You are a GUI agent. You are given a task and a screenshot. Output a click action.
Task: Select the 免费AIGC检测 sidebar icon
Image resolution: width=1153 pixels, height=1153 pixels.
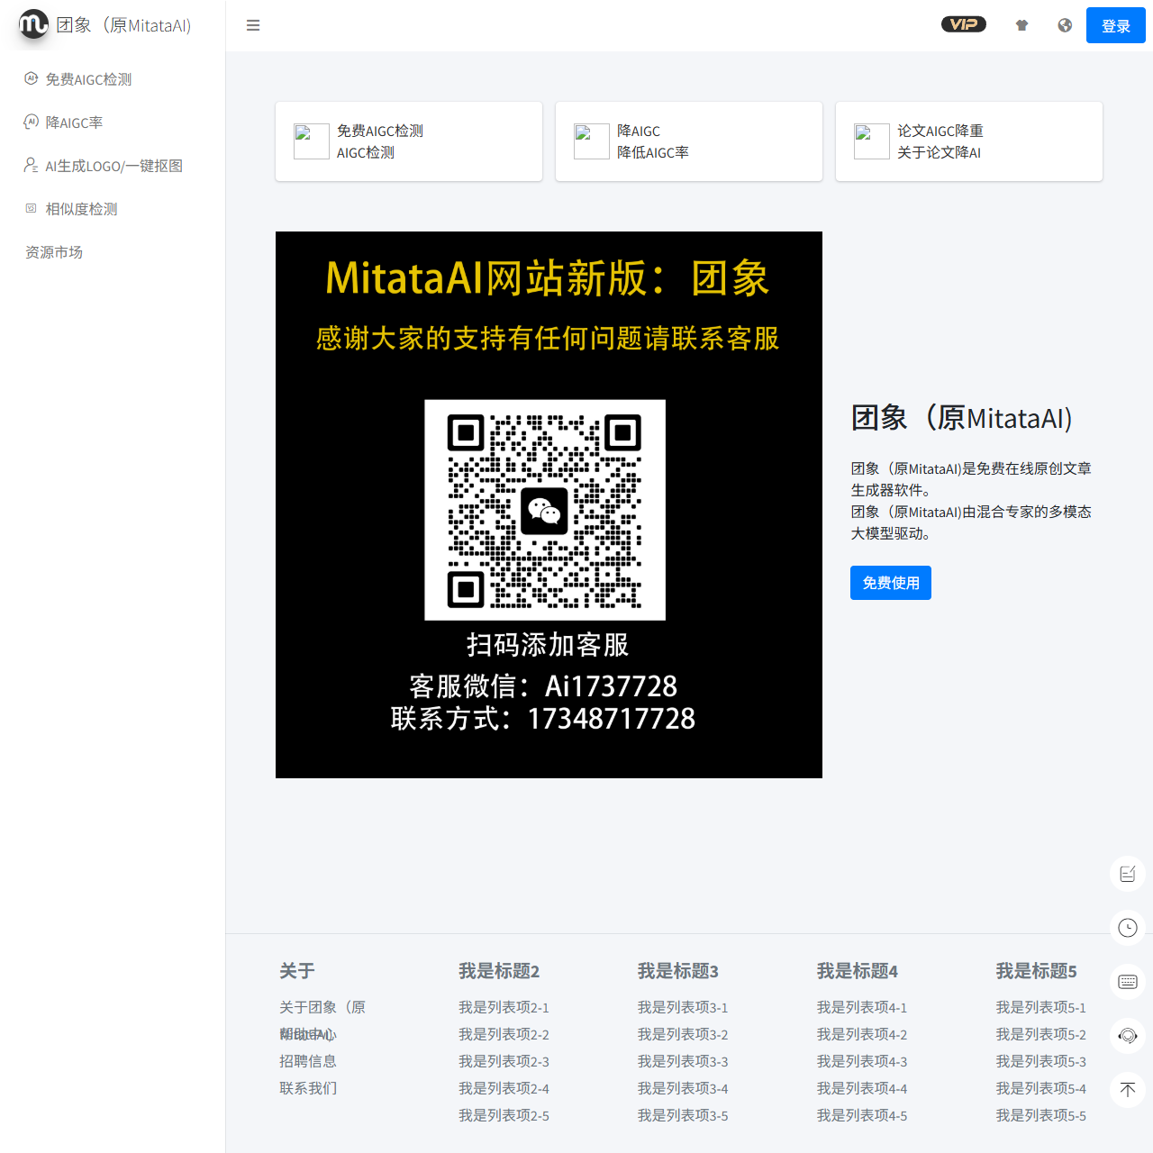pyautogui.click(x=32, y=79)
